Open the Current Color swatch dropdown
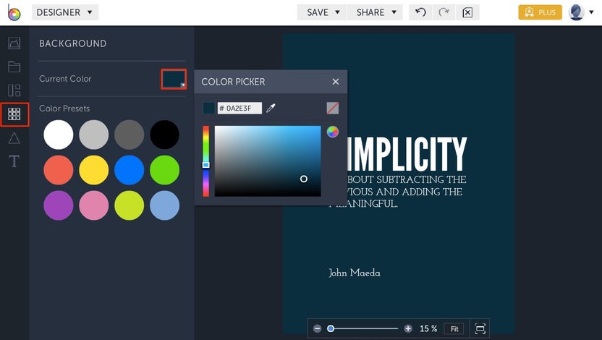 [174, 79]
